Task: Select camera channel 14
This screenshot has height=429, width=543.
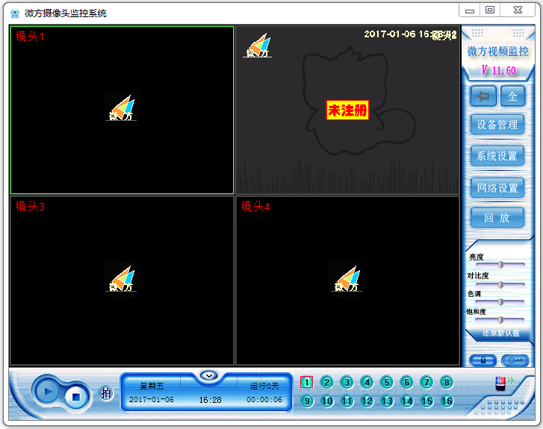Action: click(x=406, y=401)
